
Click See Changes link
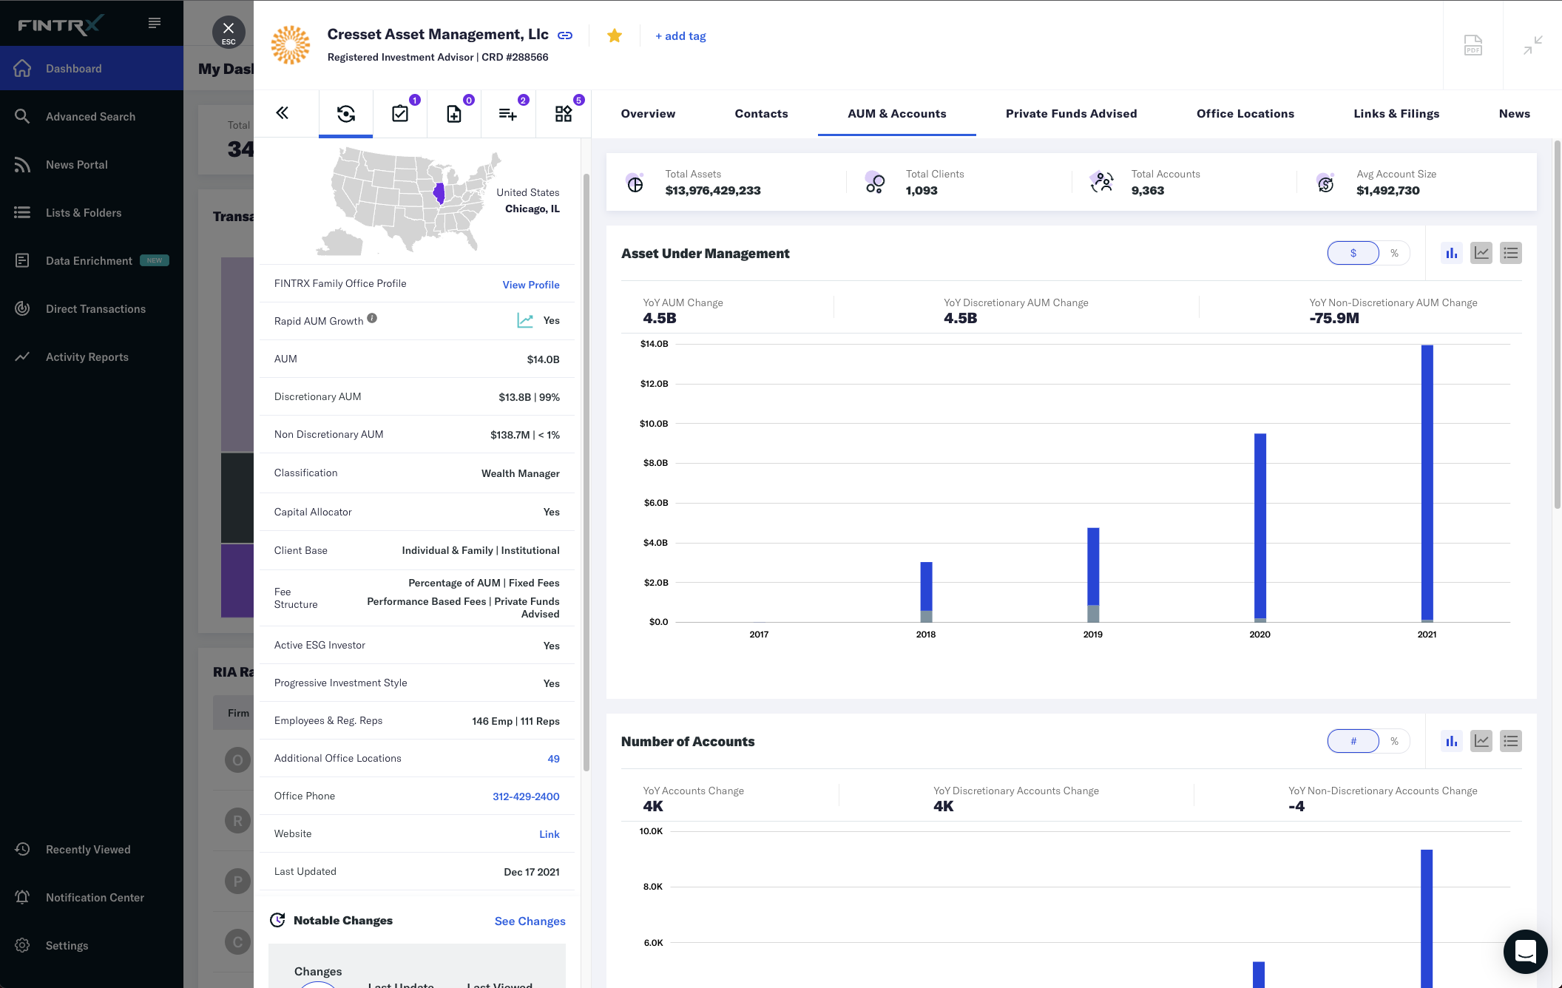[x=530, y=921]
